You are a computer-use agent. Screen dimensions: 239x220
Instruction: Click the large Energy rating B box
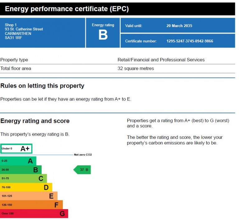click(103, 33)
